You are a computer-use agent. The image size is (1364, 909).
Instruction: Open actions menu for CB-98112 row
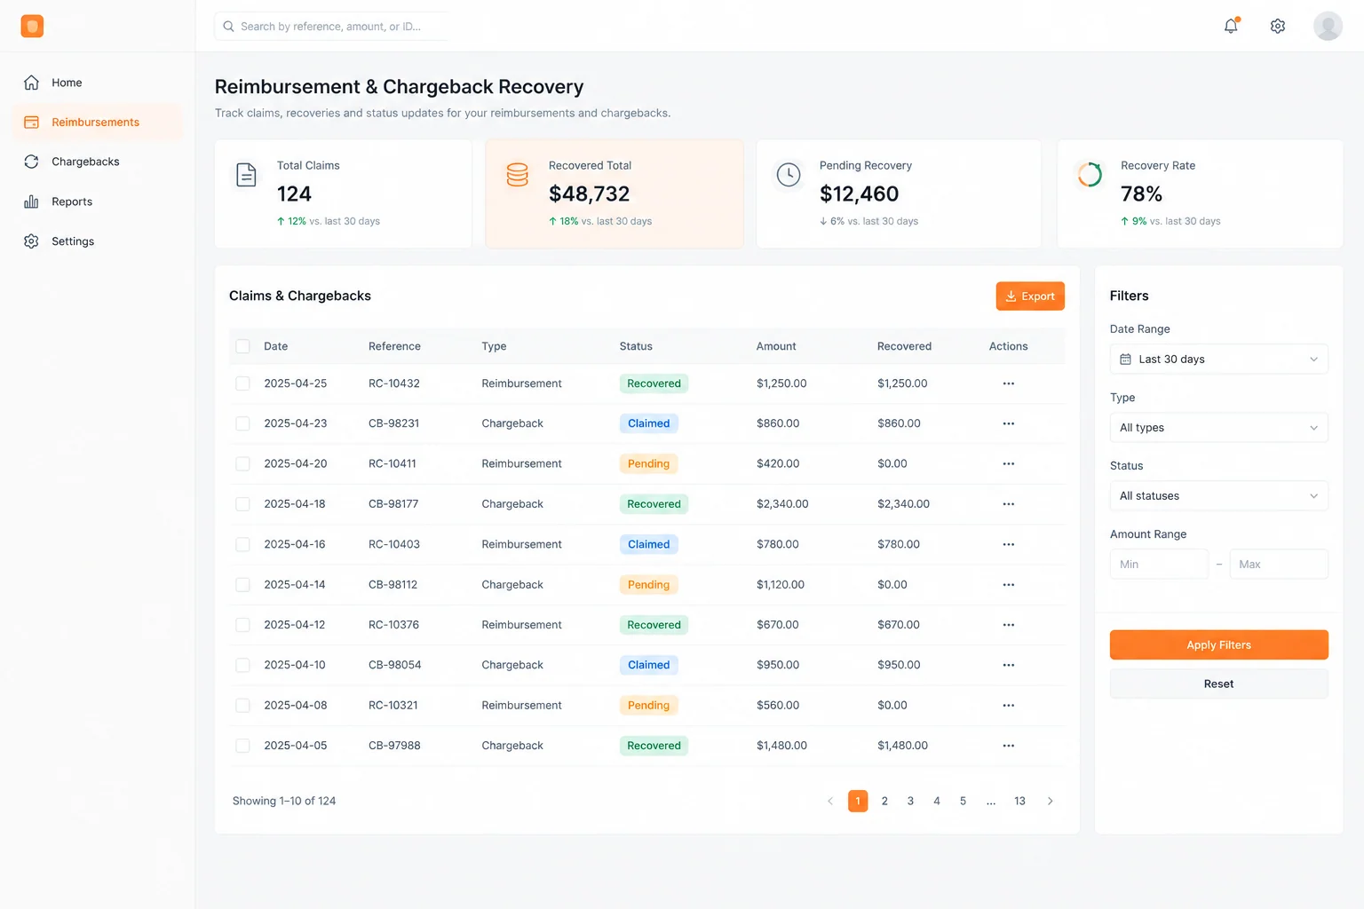click(x=1009, y=585)
